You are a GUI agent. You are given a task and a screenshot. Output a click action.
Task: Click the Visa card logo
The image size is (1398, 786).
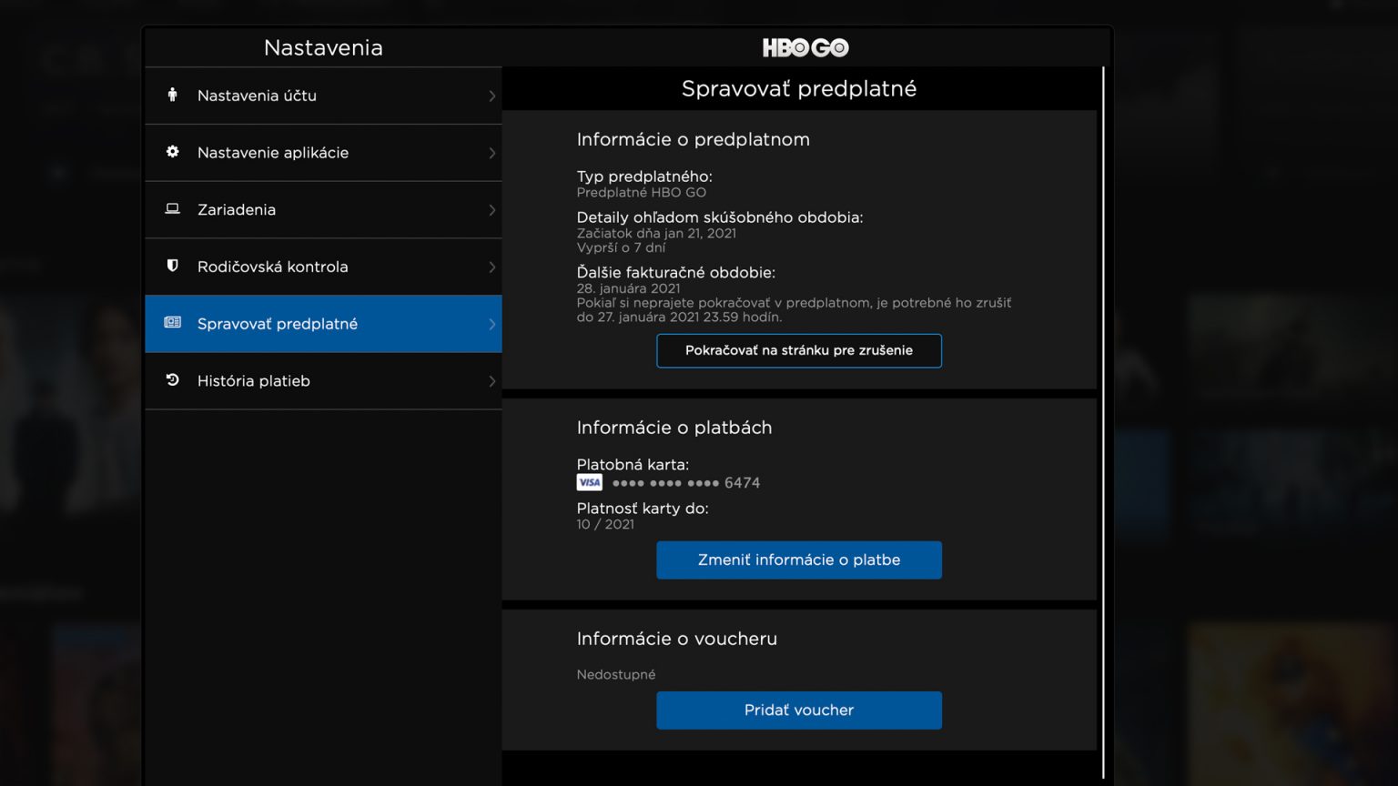589,482
